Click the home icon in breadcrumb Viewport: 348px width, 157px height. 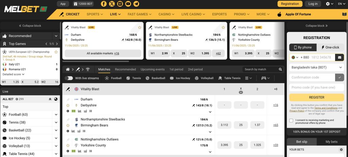pos(68,69)
